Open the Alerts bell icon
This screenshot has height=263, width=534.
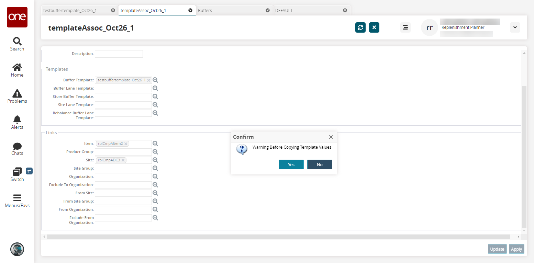[x=17, y=119]
